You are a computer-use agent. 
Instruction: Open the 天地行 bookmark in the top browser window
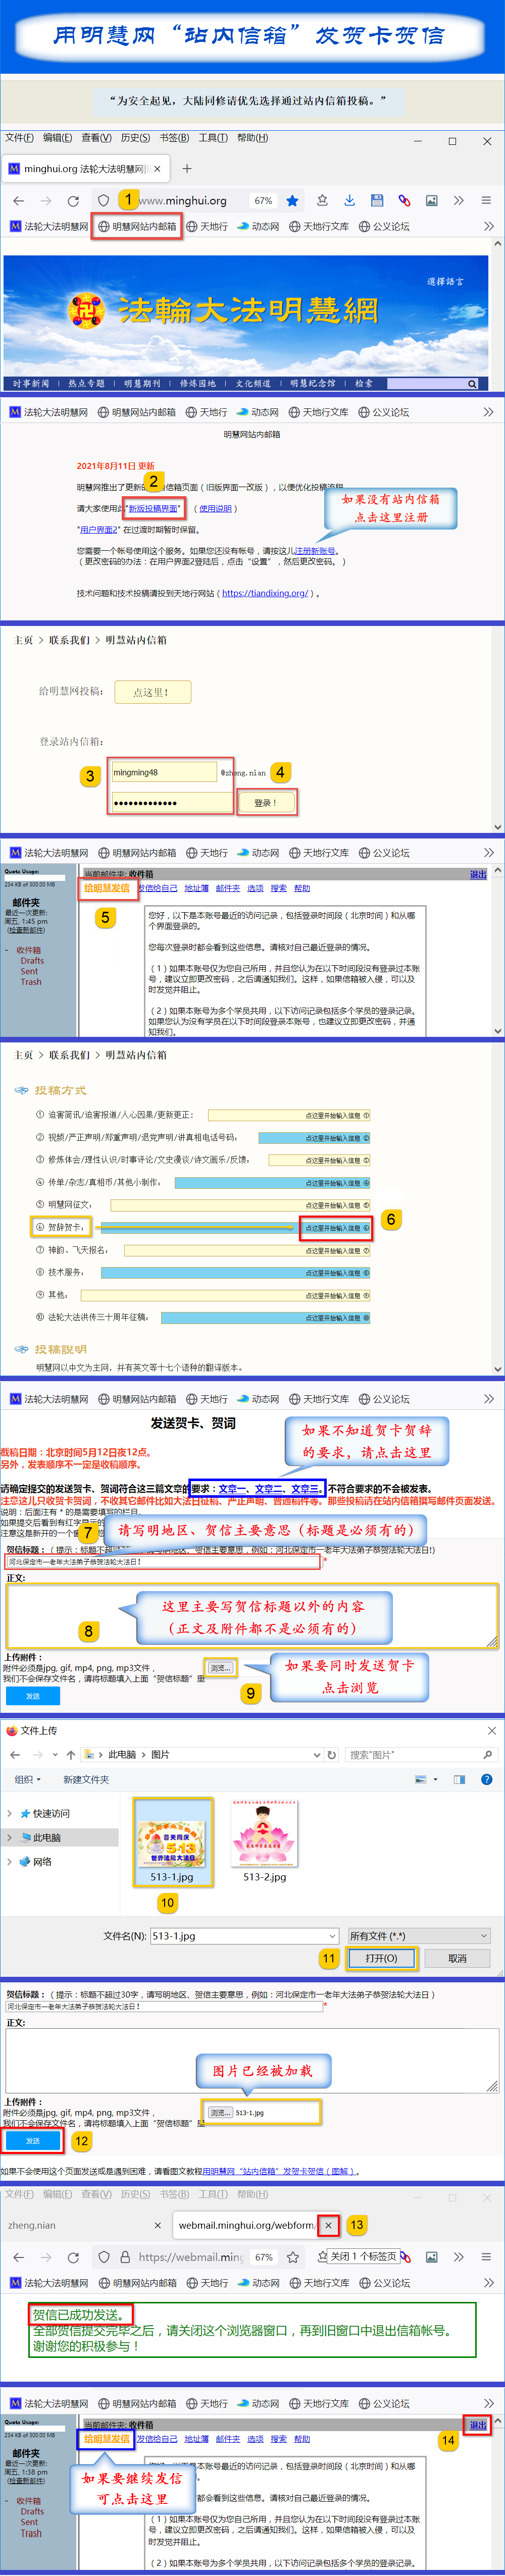[207, 227]
